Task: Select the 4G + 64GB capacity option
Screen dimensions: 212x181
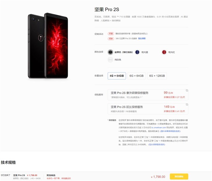Action: 117,76
